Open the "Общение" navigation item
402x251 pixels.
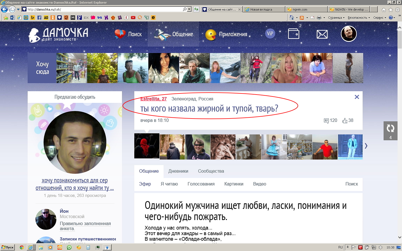coord(173,34)
